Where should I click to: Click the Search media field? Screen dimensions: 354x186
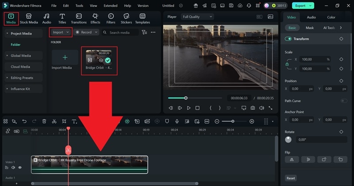(x=120, y=32)
